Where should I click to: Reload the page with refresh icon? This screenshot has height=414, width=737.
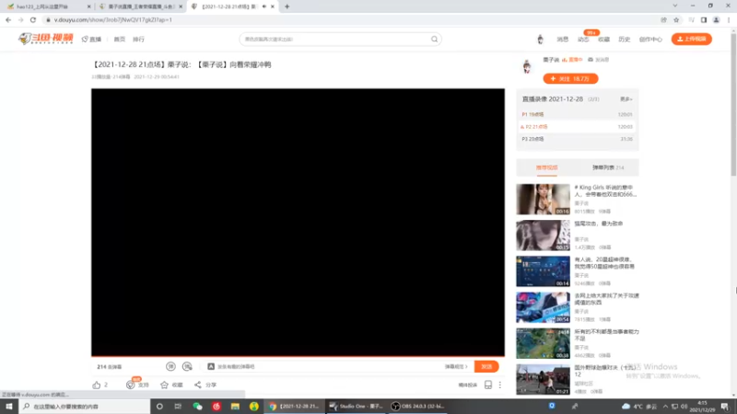point(33,19)
